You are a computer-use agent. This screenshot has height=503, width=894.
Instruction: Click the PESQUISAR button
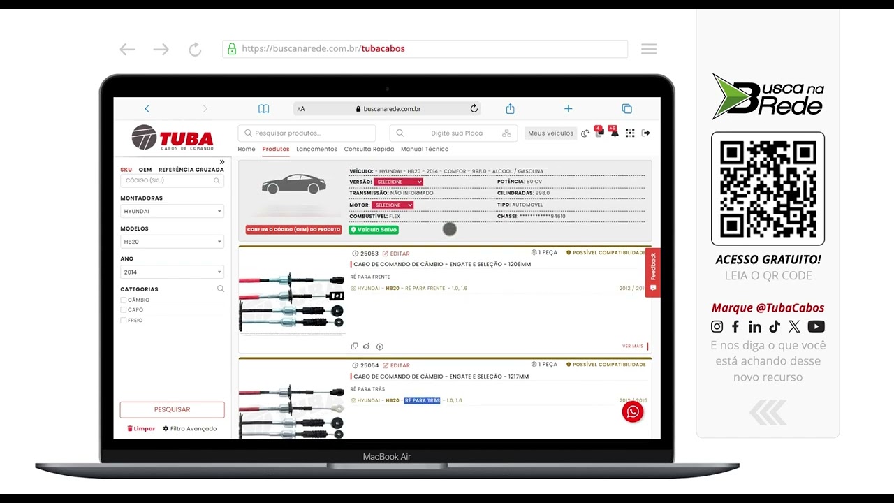(172, 409)
